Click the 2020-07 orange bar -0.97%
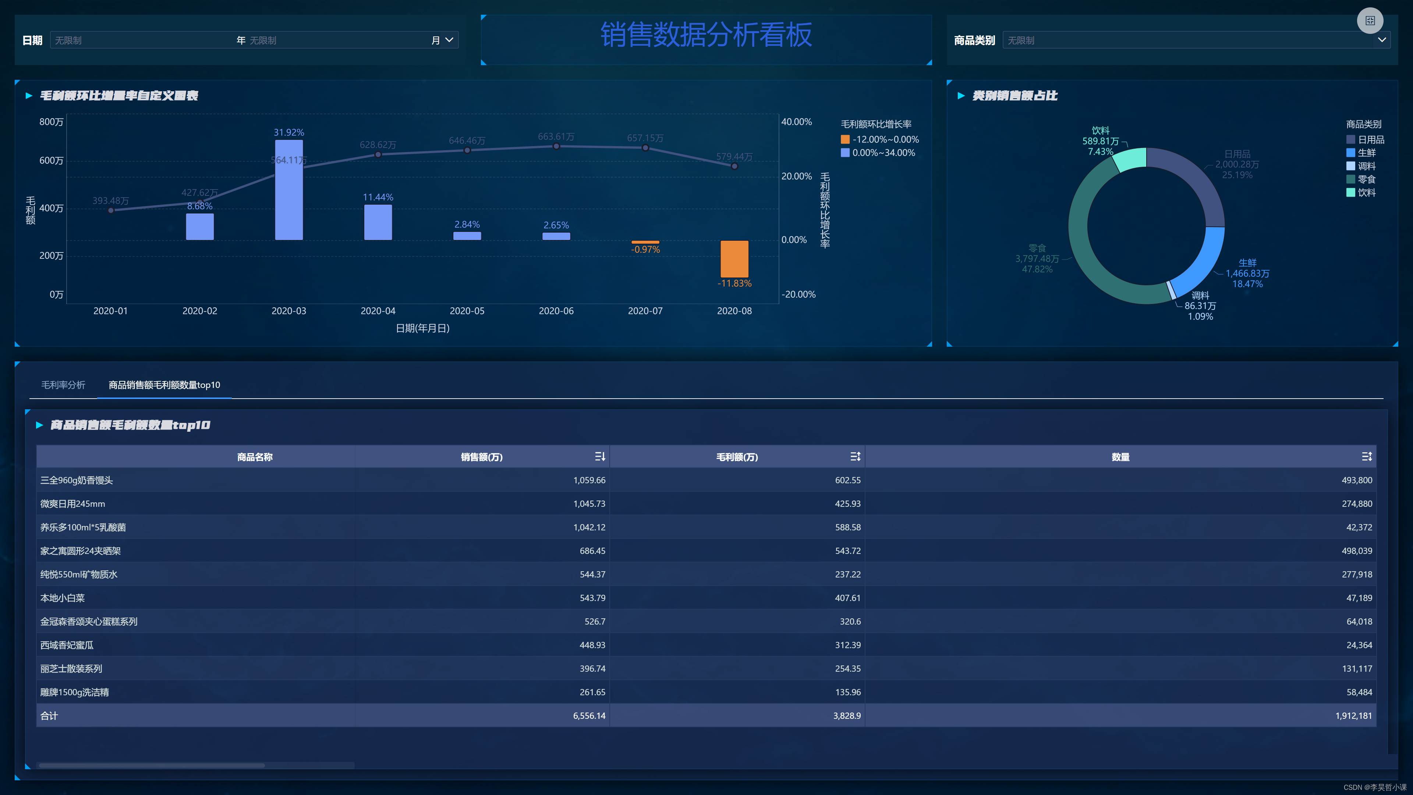Screen dimensions: 1413x795 tap(646, 242)
